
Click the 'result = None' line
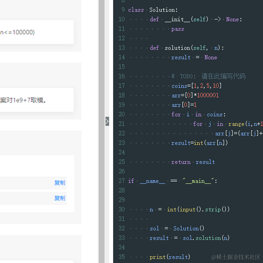click(x=194, y=57)
